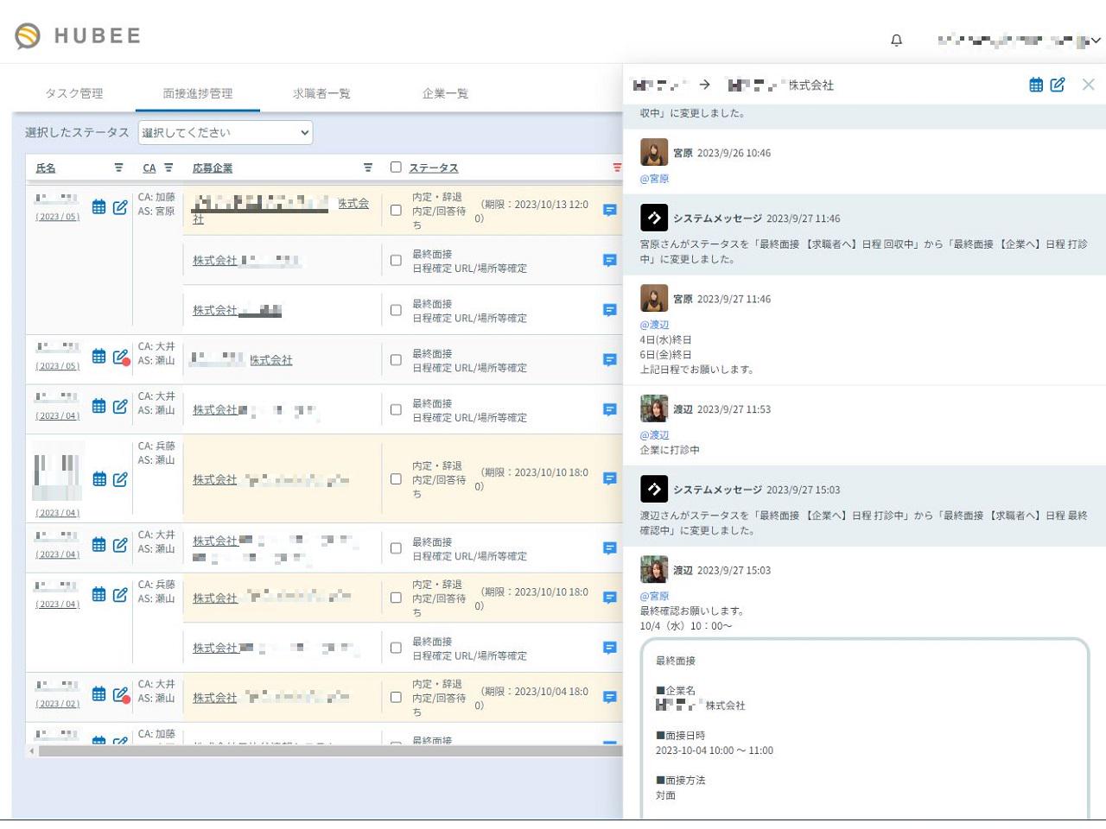Viewport: 1106px width, 829px height.
Task: Click the horizontal scrollbar under the table
Action: point(328,750)
